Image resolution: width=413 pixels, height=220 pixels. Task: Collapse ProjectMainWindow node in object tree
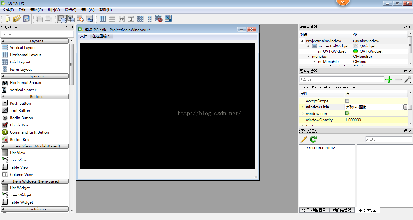302,41
